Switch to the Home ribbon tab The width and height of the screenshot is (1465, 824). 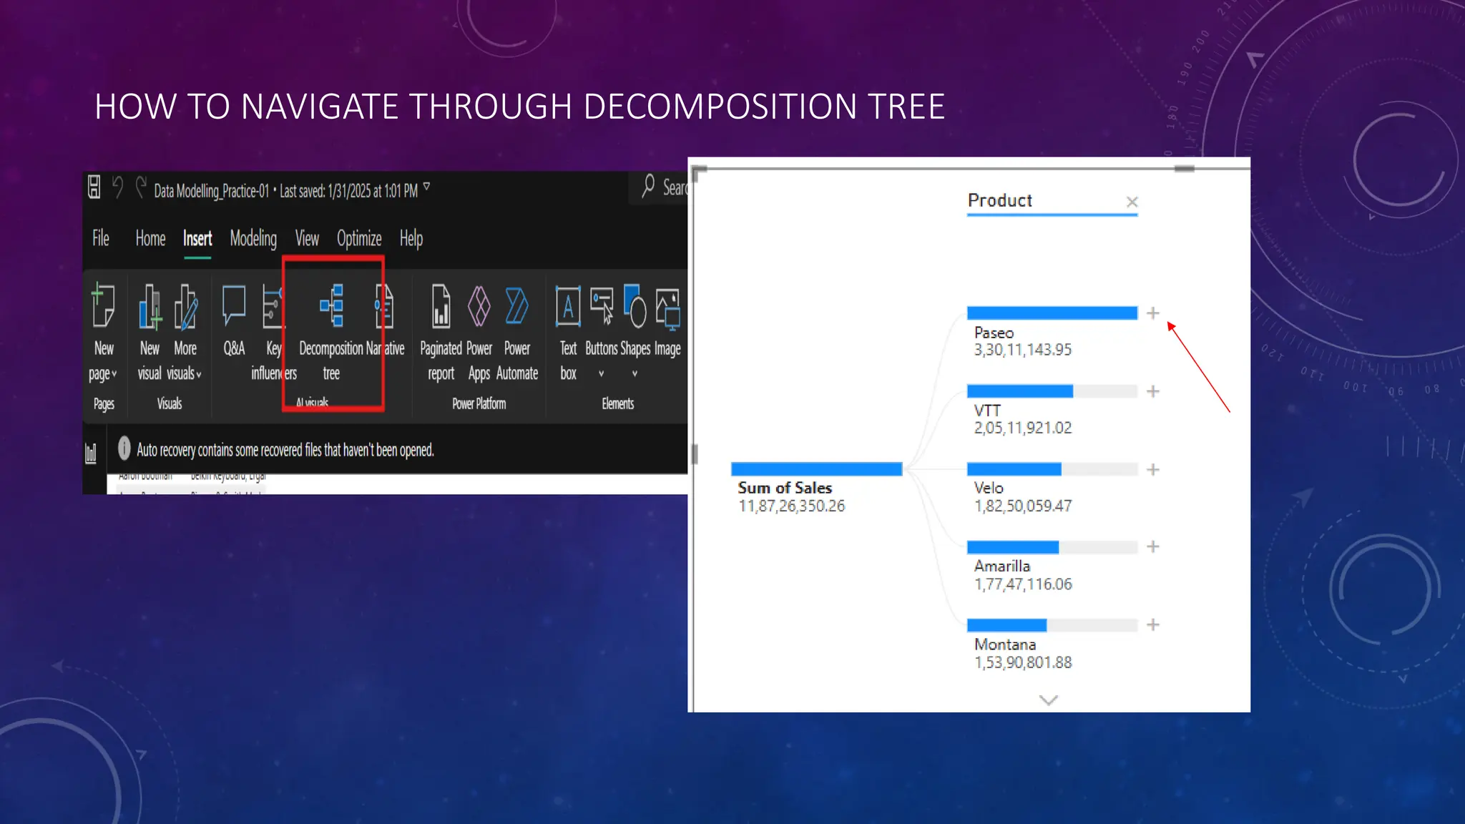click(x=150, y=238)
